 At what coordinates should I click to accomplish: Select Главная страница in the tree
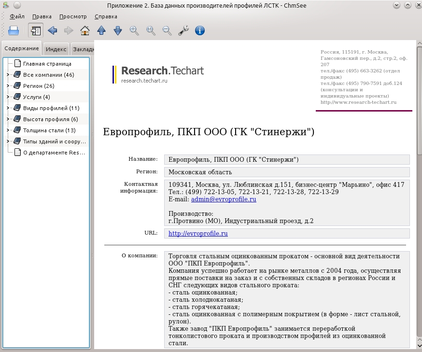point(47,64)
